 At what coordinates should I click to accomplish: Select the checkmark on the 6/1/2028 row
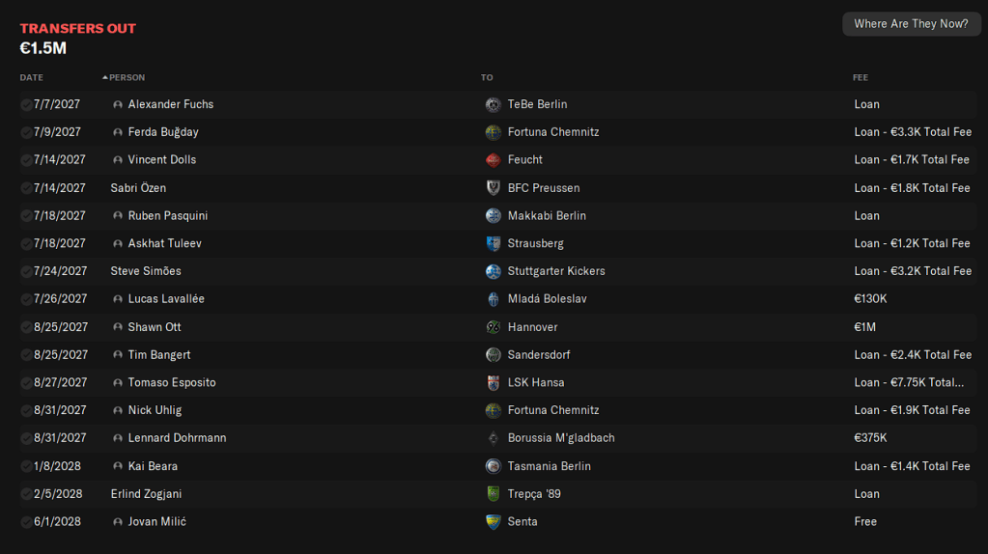(x=26, y=522)
